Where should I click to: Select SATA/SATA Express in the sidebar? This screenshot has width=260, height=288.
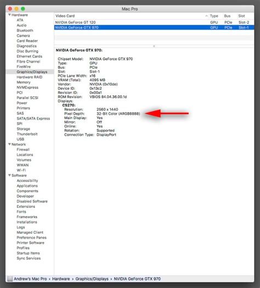pos(33,119)
